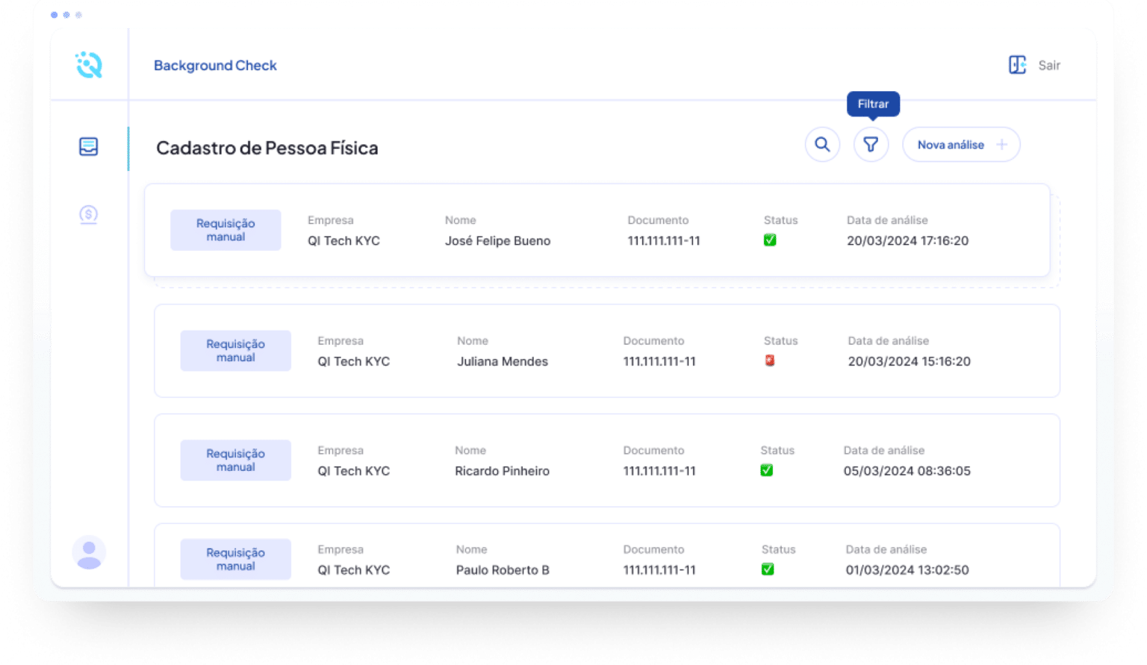
Task: Click the user profile avatar
Action: [x=89, y=553]
